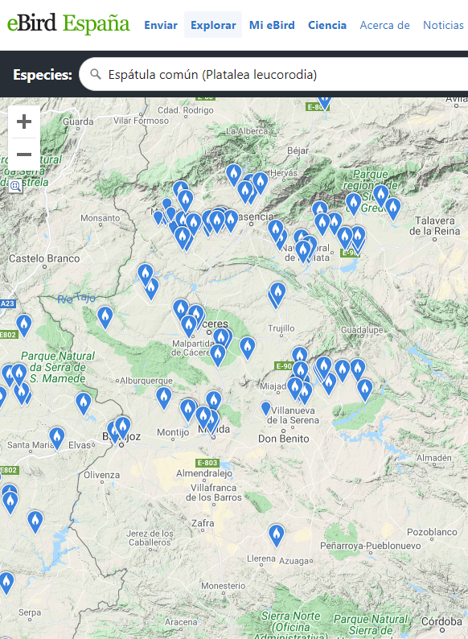Open the eBird España logo home link

(x=68, y=23)
